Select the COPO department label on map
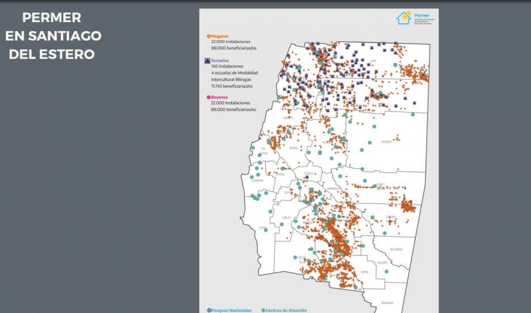Image resolution: width=531 pixels, height=313 pixels. tap(372, 59)
